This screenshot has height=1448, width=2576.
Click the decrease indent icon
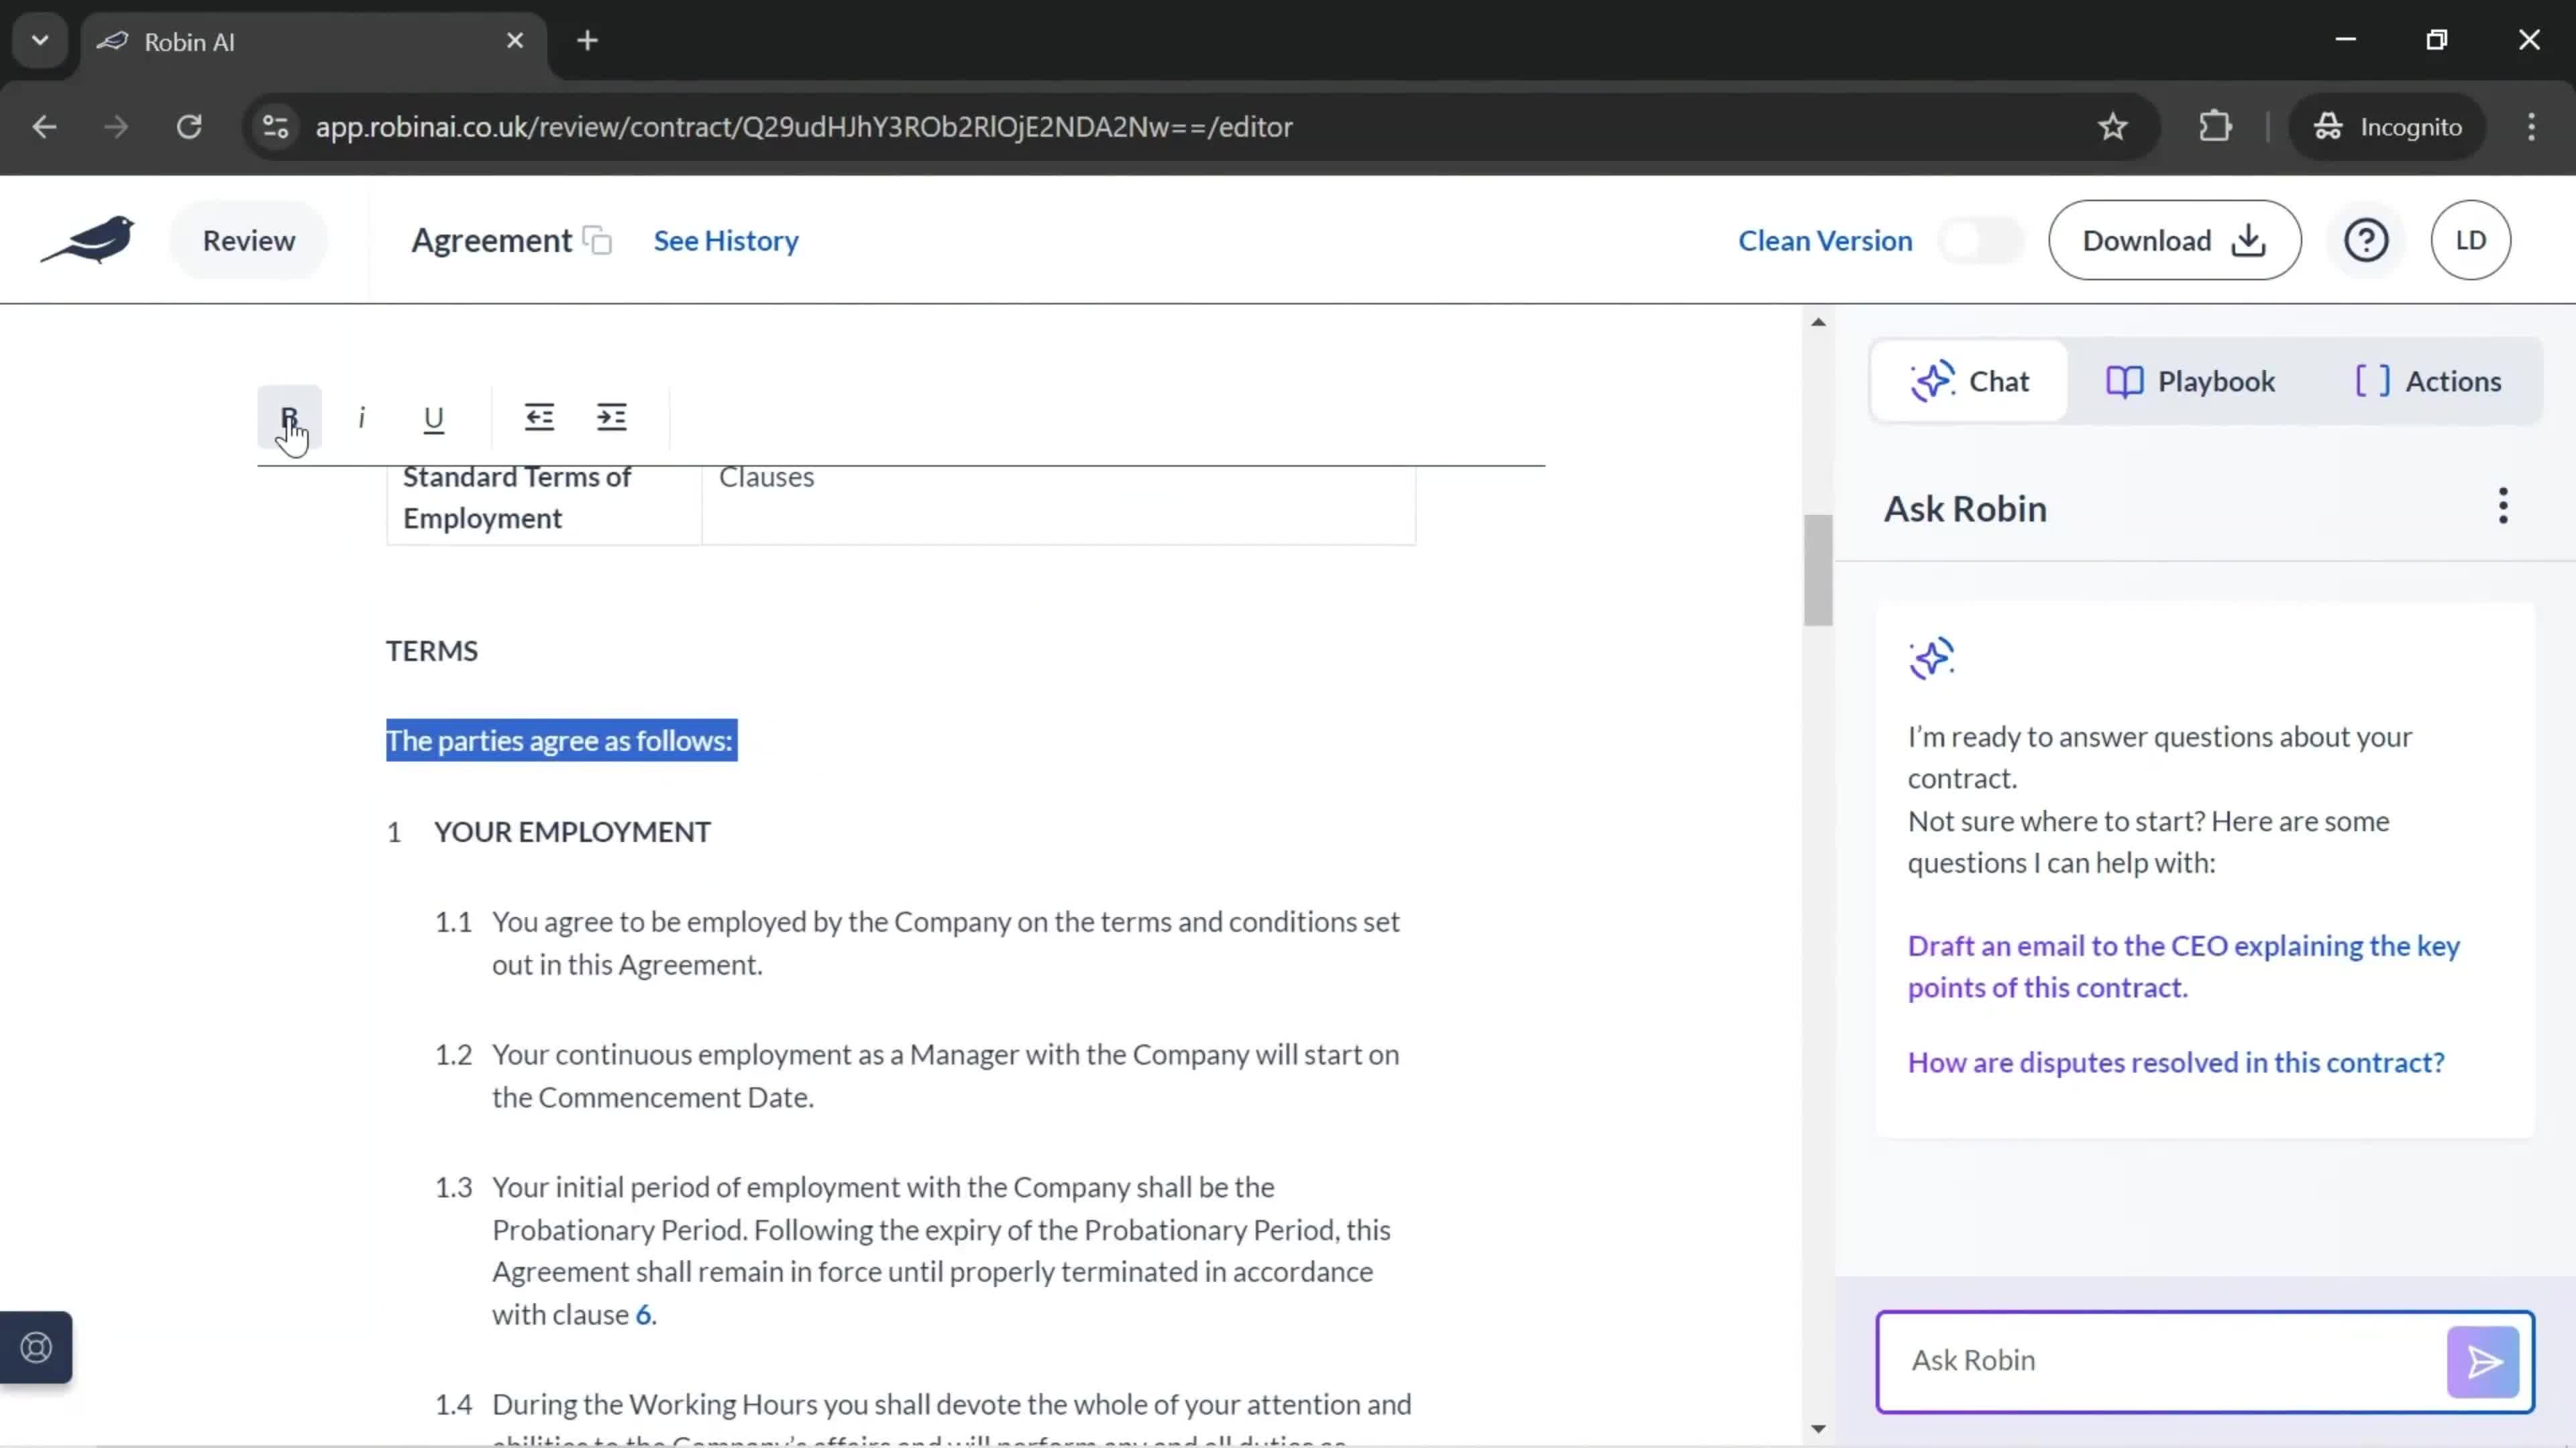click(x=538, y=417)
